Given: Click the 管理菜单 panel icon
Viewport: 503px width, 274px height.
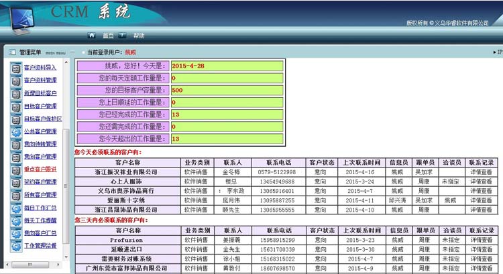Looking at the screenshot, I should [12, 52].
